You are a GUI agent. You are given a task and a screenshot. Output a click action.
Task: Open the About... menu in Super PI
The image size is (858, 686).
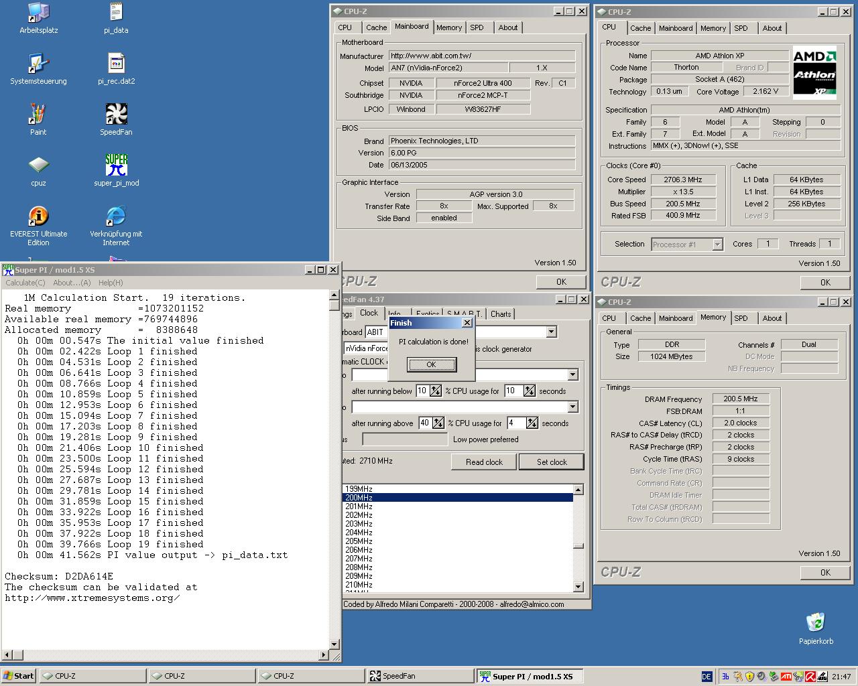coord(72,283)
